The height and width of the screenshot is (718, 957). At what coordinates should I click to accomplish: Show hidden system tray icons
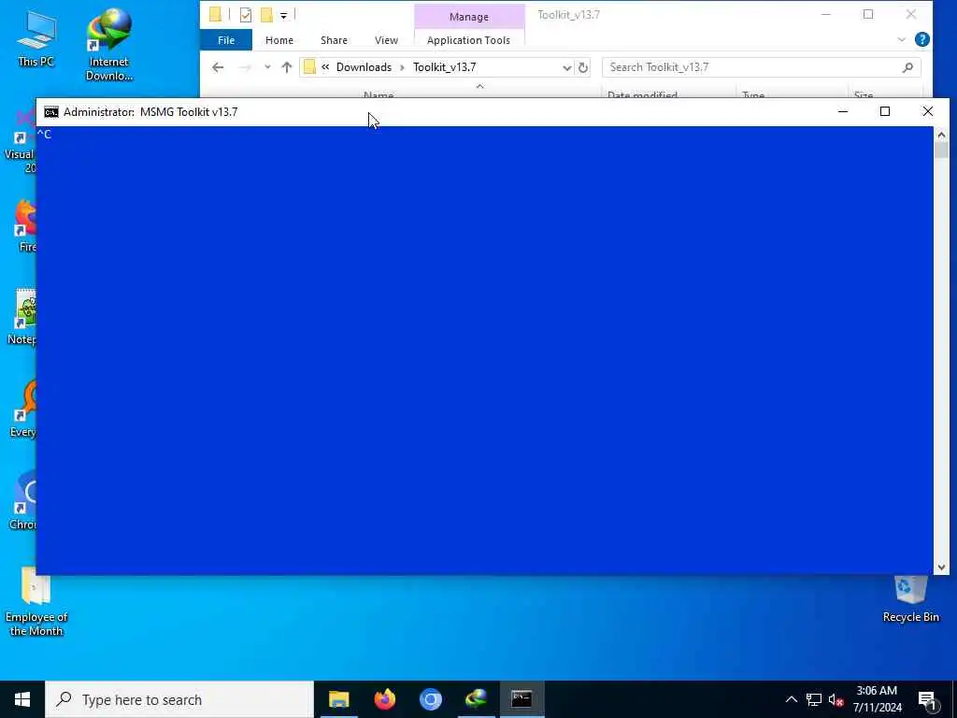point(791,699)
